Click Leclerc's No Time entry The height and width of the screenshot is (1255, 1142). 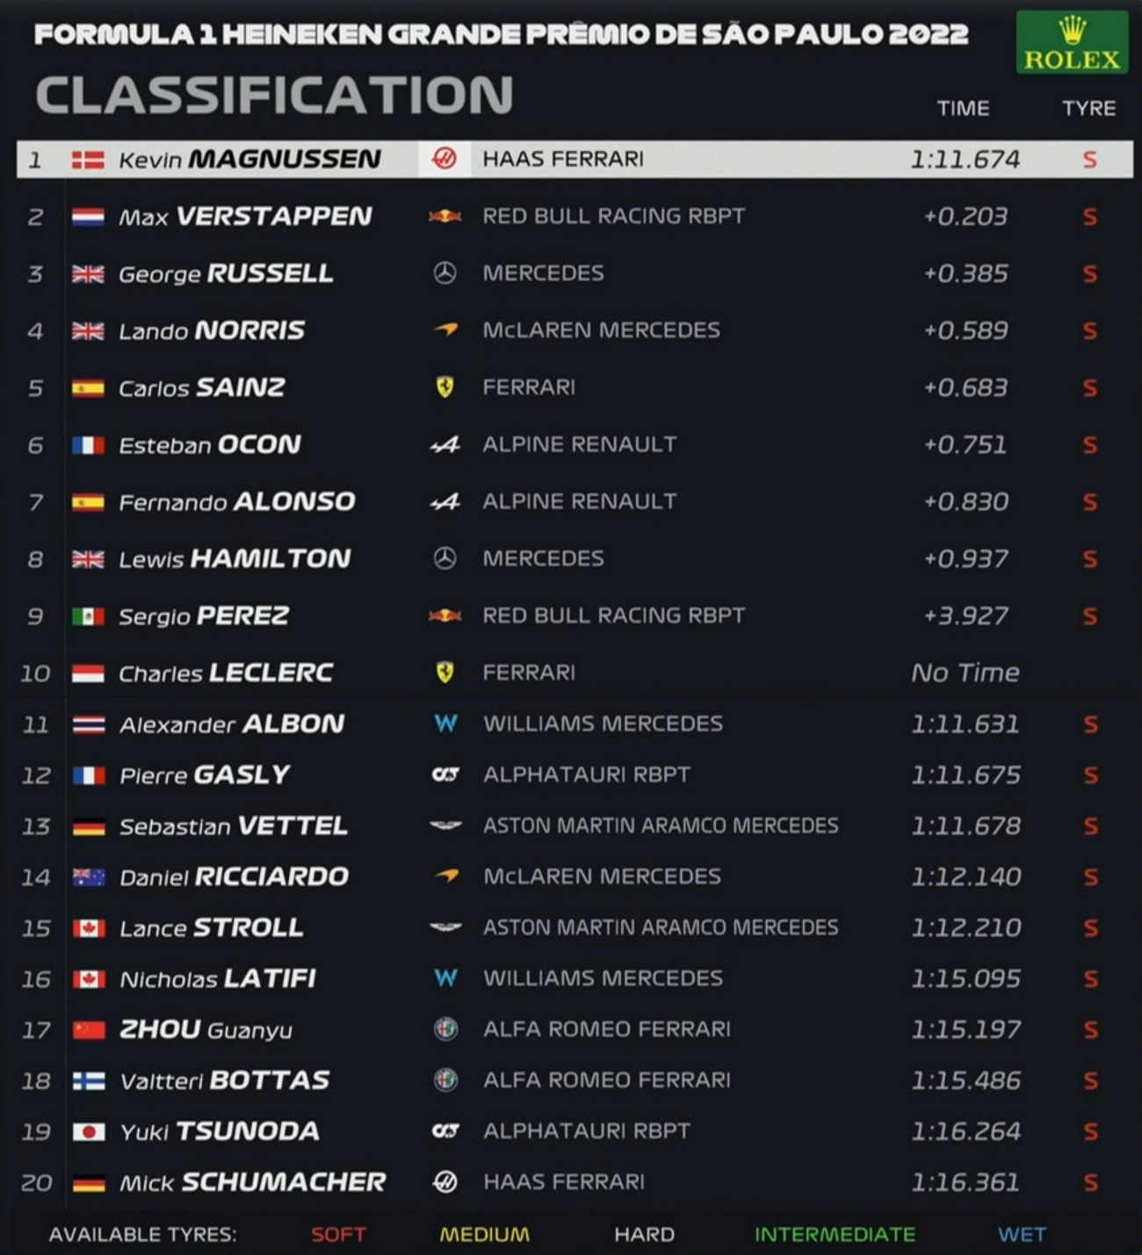coord(965,673)
